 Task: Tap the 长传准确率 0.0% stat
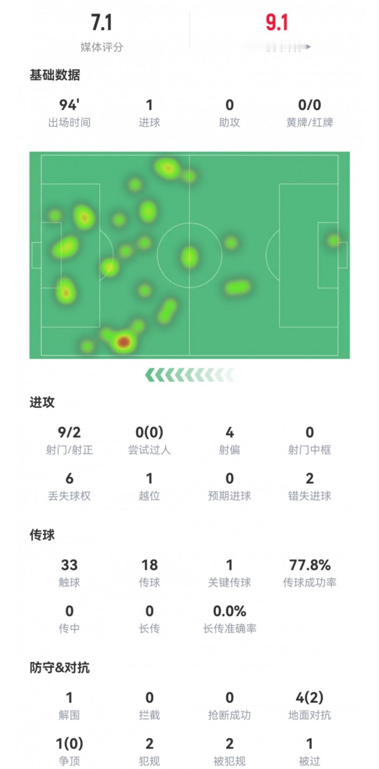tap(230, 619)
